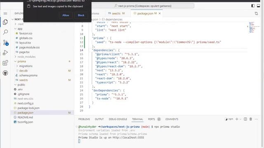This screenshot has width=264, height=148.
Task: Open next-env.d.ts file
Action: (25, 99)
